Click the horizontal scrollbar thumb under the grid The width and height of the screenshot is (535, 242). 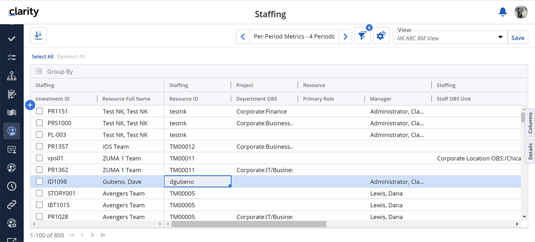[249, 224]
